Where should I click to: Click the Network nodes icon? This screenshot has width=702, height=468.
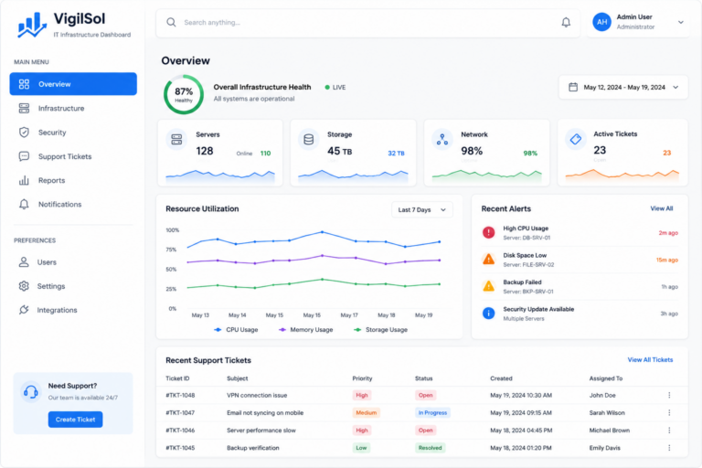[442, 140]
